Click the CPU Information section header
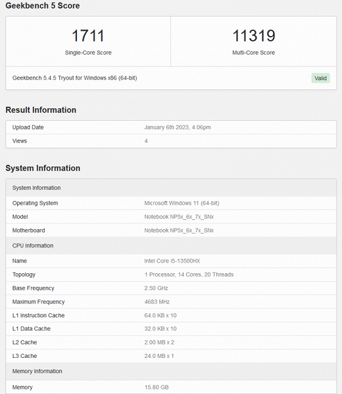The width and height of the screenshot is (342, 394). tap(171, 246)
